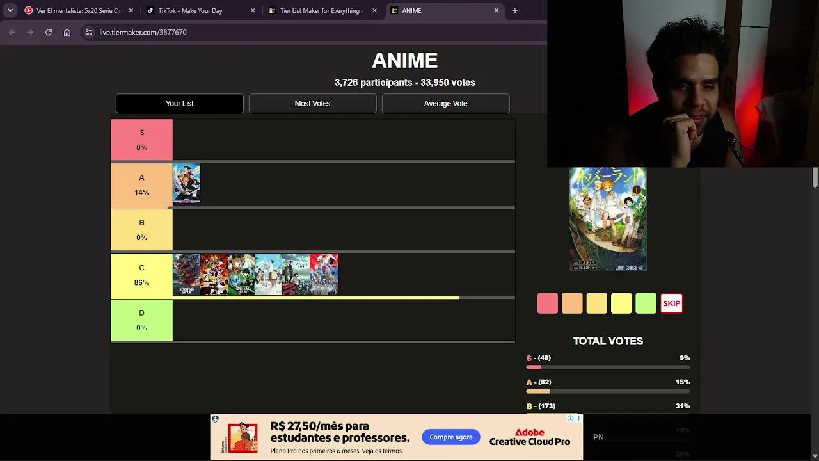The height and width of the screenshot is (461, 819).
Task: Click the 15% total votes value
Action: click(x=683, y=382)
